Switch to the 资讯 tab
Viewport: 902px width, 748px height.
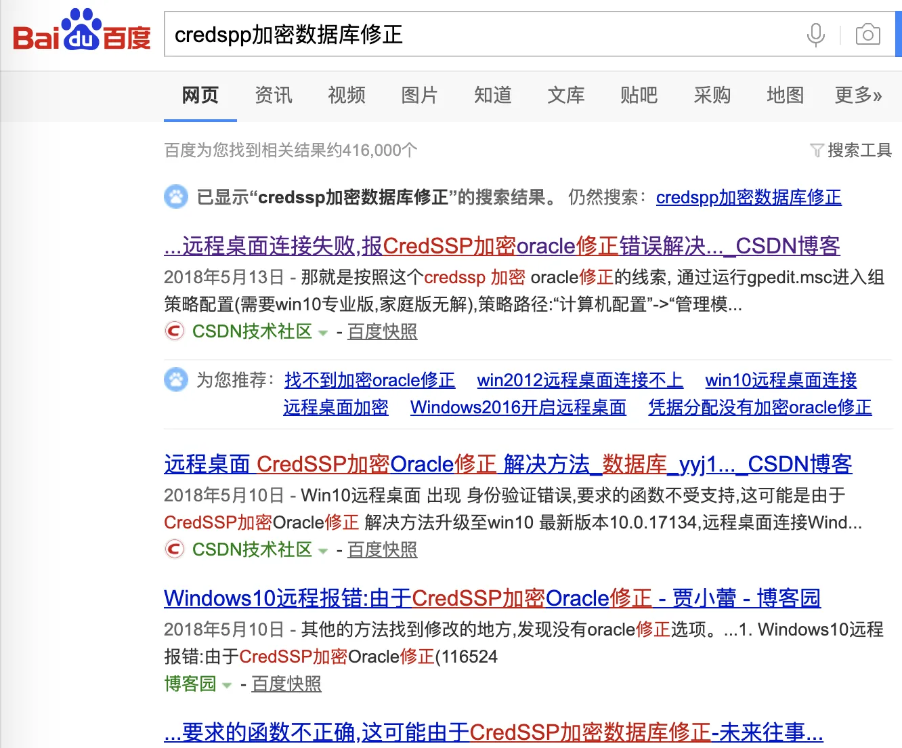[x=274, y=95]
